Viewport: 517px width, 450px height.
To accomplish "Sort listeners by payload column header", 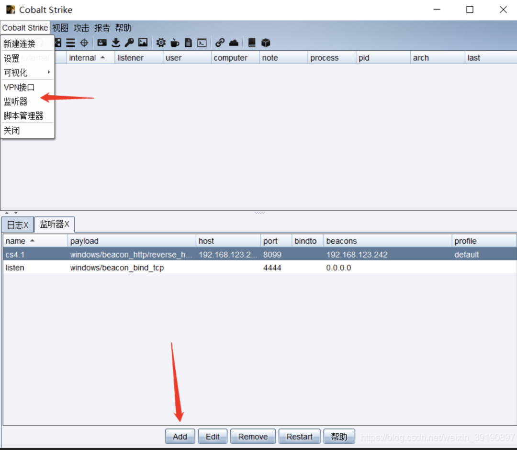I will click(x=132, y=241).
